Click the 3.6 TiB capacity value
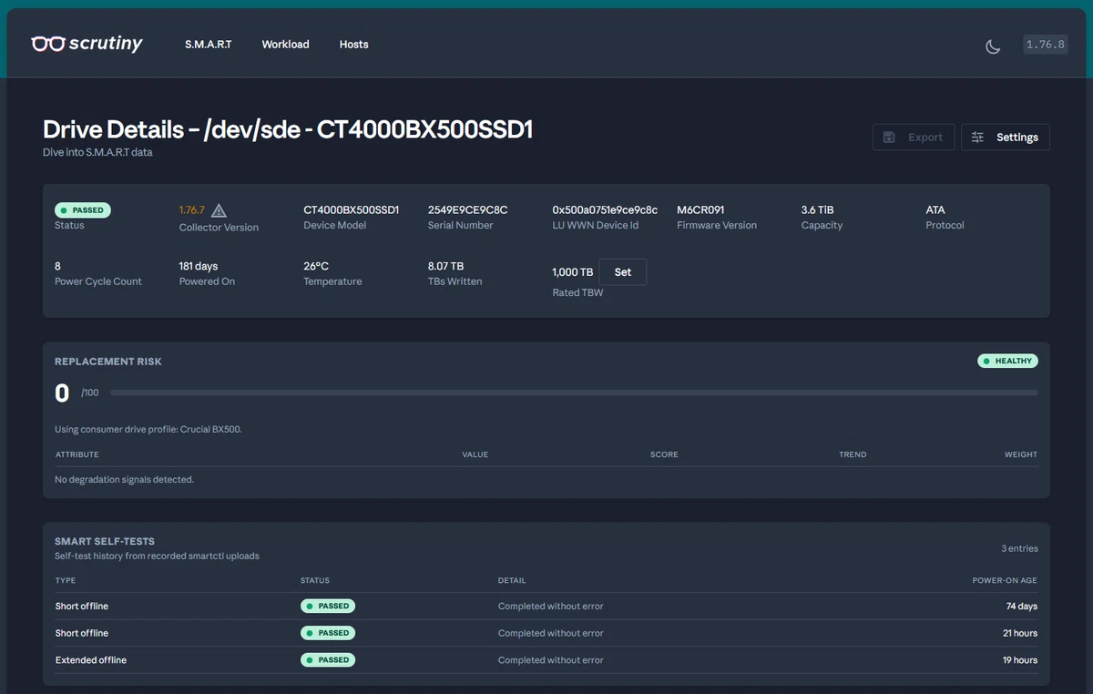1093x694 pixels. pyautogui.click(x=818, y=210)
